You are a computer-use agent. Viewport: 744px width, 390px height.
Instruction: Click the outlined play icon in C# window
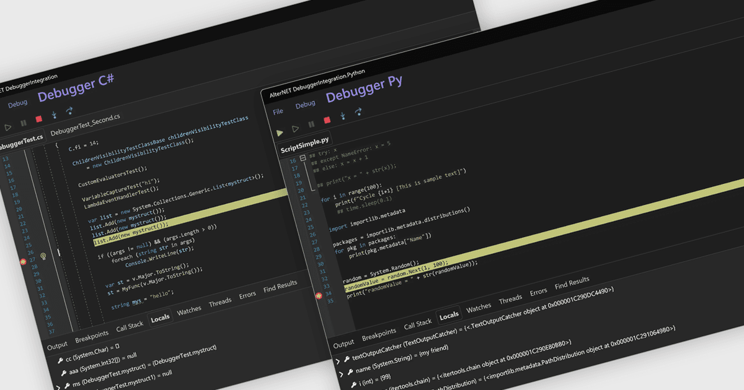pyautogui.click(x=8, y=127)
